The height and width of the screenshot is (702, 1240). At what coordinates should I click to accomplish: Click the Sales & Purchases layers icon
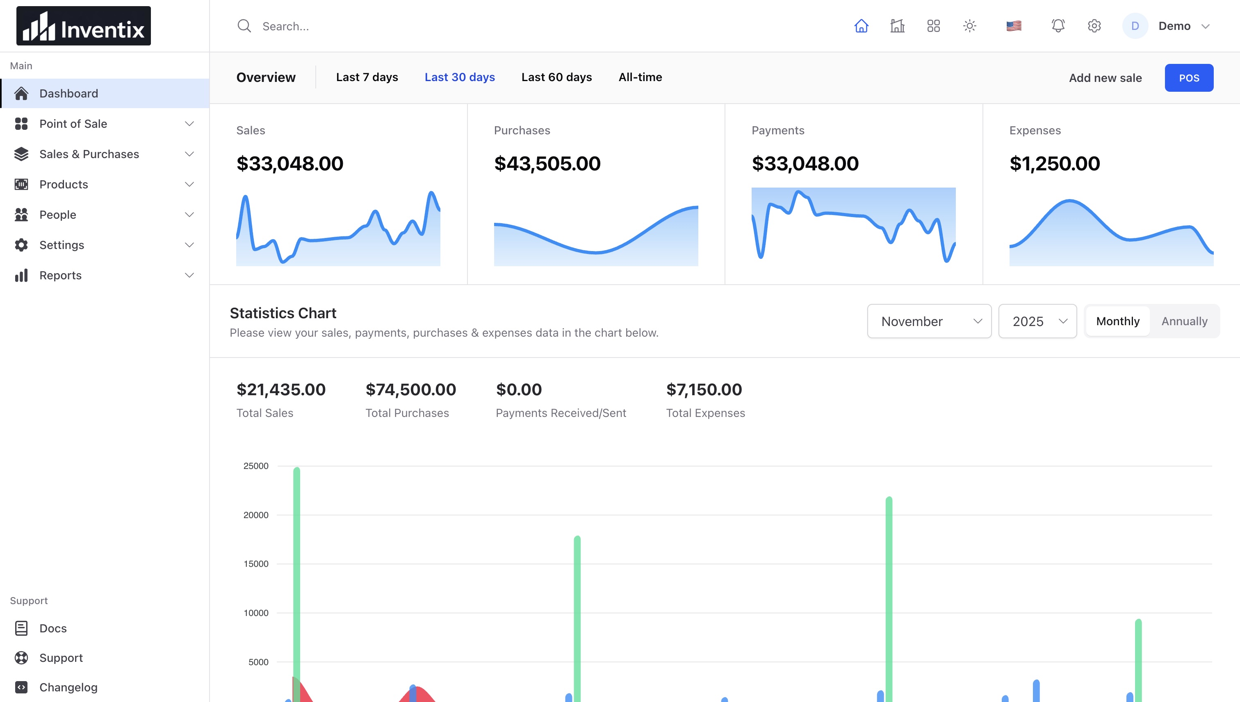[x=21, y=154]
